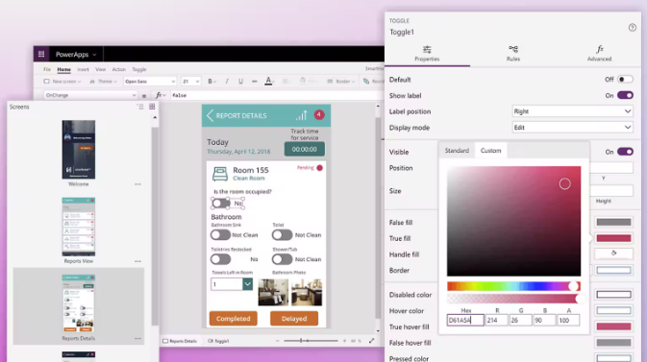Click the Delayed button

pos(294,318)
